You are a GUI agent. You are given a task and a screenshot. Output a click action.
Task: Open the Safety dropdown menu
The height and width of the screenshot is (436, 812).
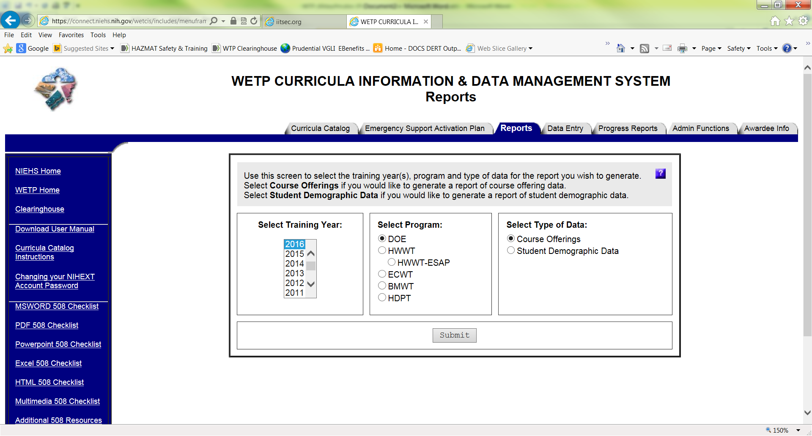click(x=738, y=49)
